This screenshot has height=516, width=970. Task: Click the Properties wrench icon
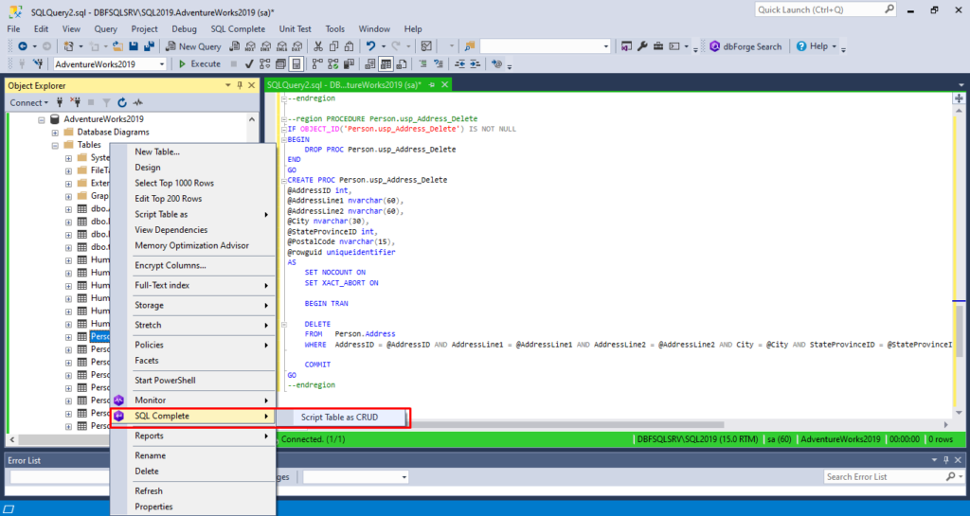642,46
